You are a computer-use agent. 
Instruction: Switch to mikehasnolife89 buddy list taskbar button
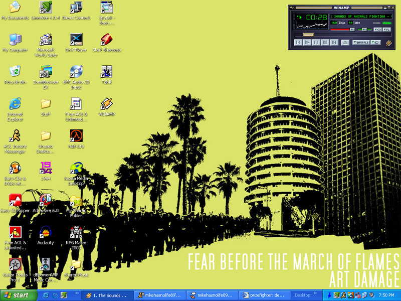point(159,295)
